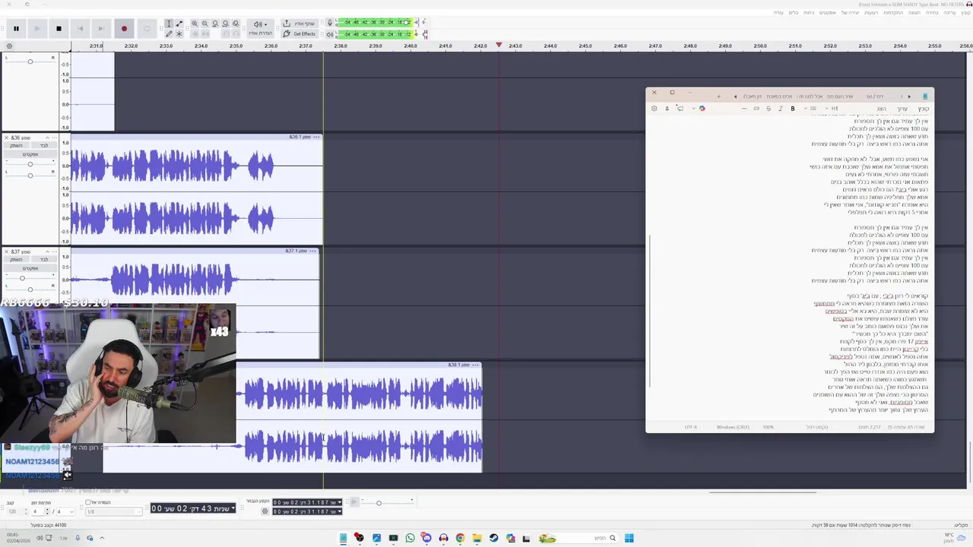The image size is (973, 547).
Task: Close track &37 with its X
Action: [x=6, y=251]
